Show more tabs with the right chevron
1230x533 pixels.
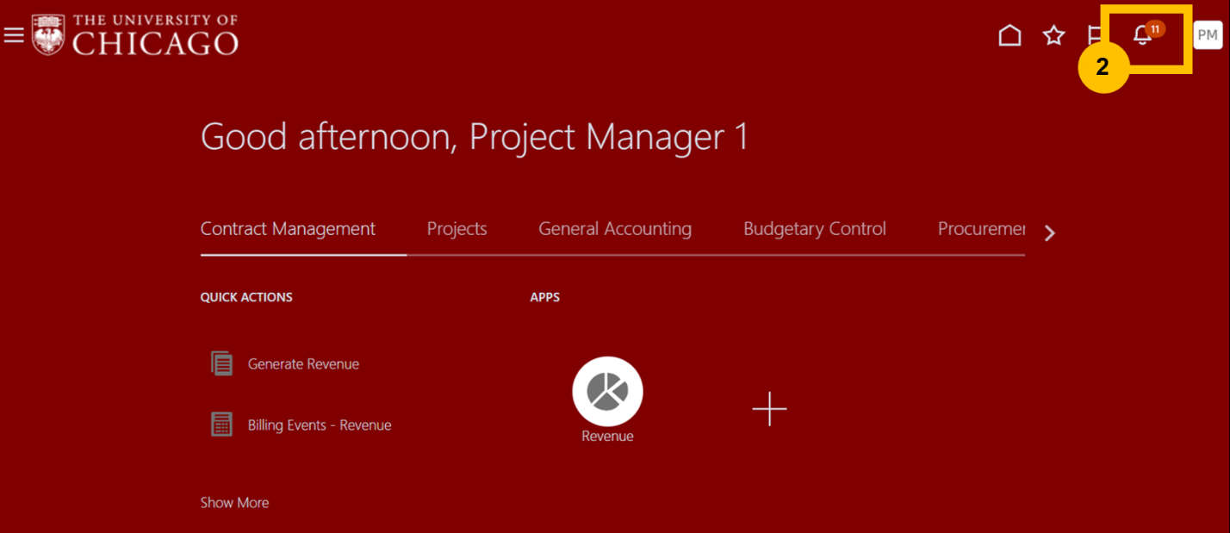(x=1049, y=233)
